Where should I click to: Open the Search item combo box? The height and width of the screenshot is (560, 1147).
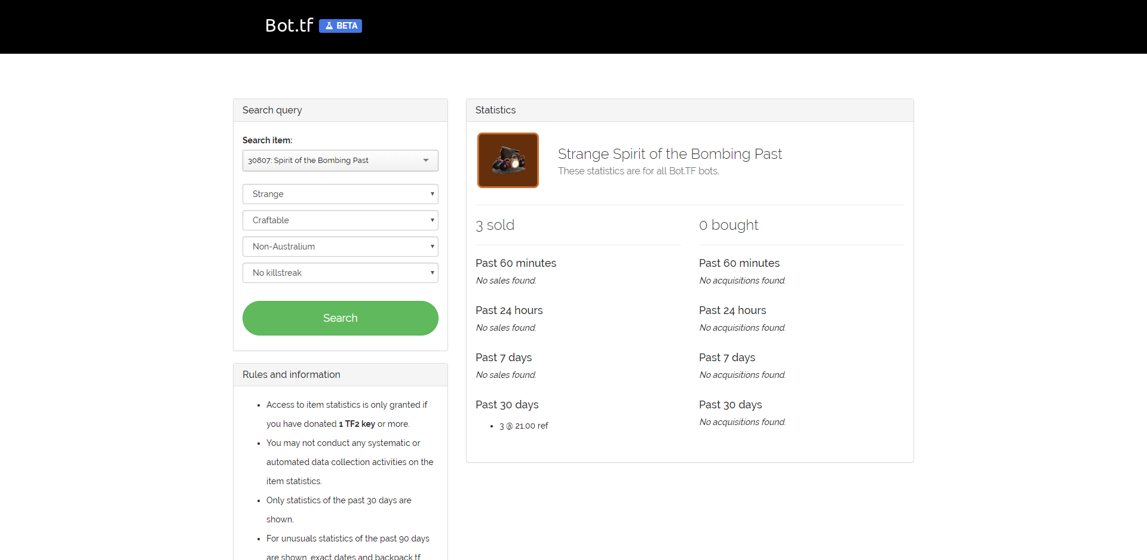click(341, 161)
